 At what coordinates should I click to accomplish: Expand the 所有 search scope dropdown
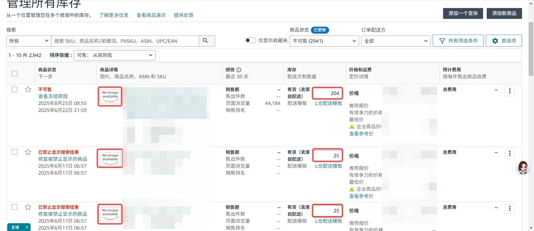(29, 41)
